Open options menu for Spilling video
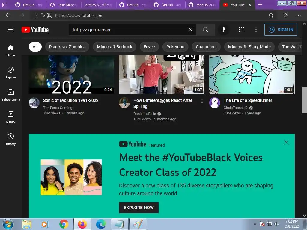307x230 pixels. [202, 101]
